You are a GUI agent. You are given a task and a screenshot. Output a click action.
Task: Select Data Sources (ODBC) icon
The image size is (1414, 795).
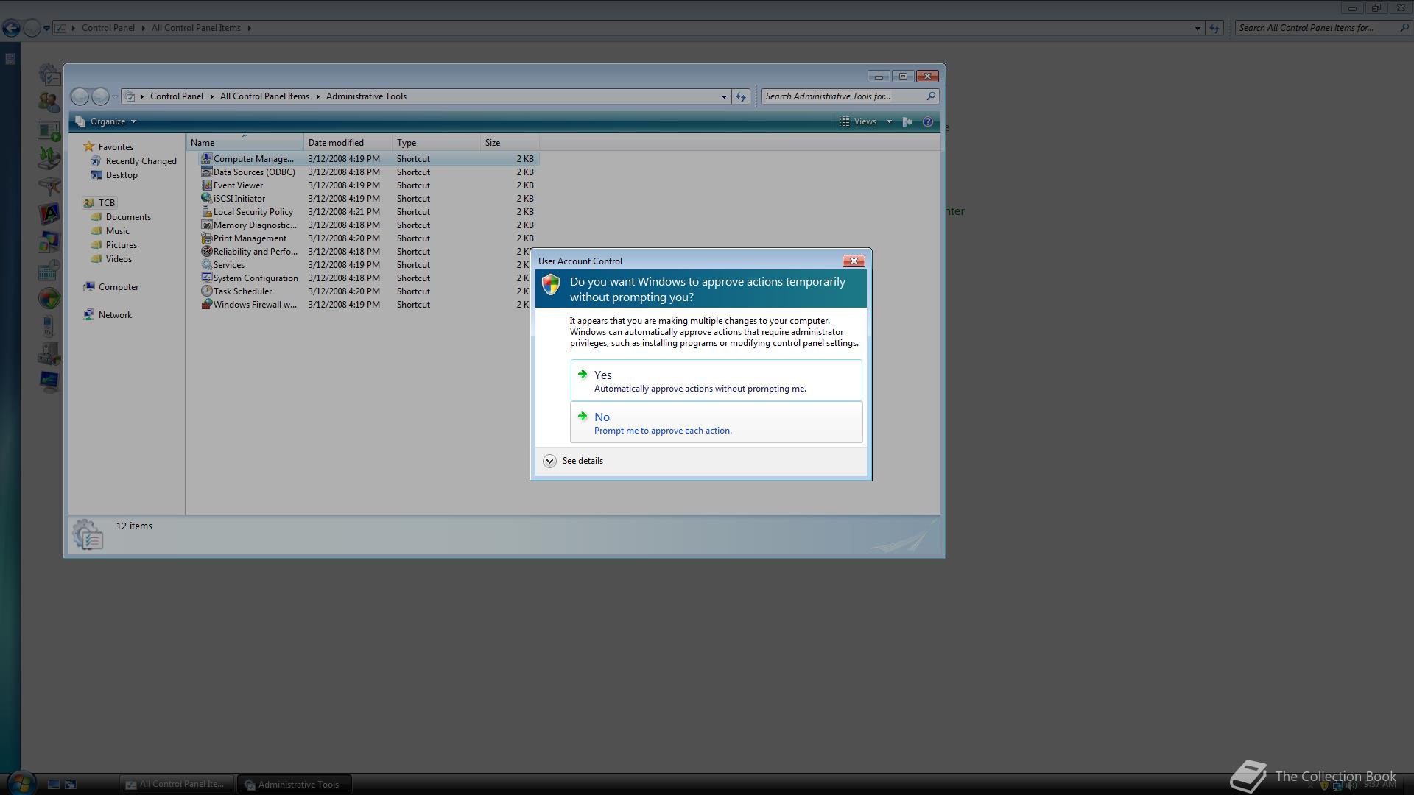point(207,172)
